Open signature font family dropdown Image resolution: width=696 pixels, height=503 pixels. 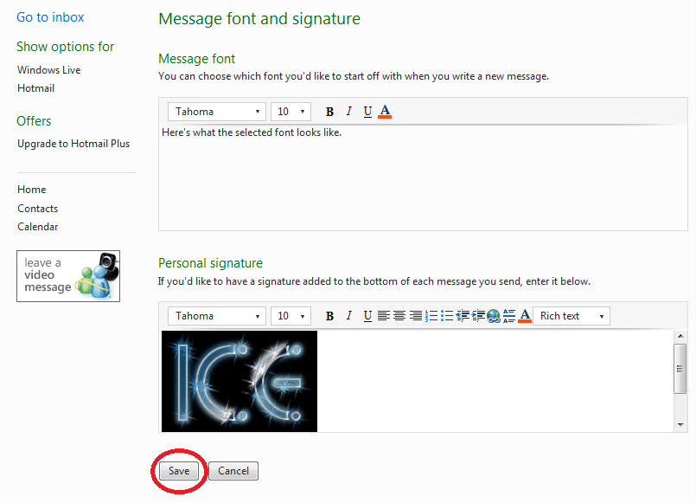click(x=216, y=316)
